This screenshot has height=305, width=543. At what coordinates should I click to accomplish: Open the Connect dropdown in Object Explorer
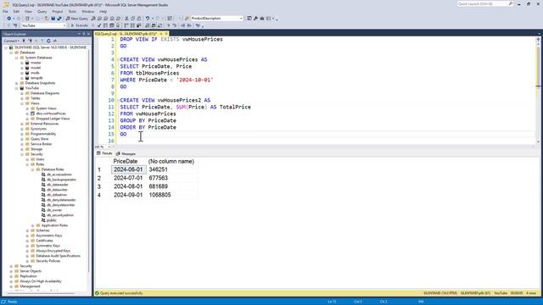click(x=11, y=41)
